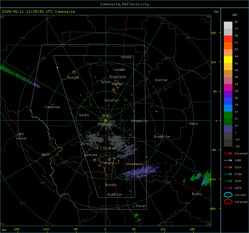Click the red forecast arrow legend icon
The image size is (249, 233).
pos(228,153)
